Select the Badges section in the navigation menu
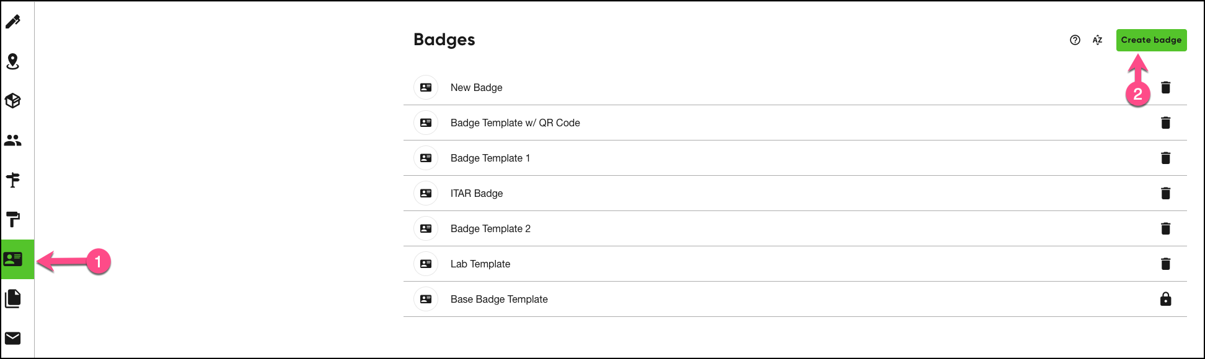 [x=13, y=259]
